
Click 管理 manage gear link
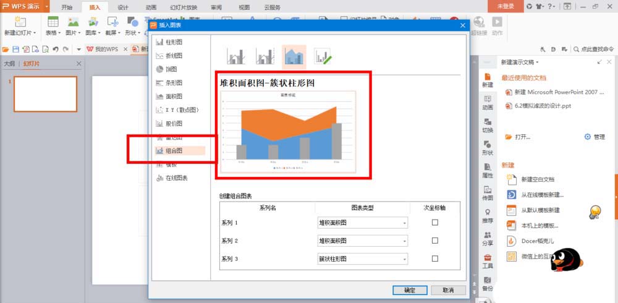click(x=595, y=137)
